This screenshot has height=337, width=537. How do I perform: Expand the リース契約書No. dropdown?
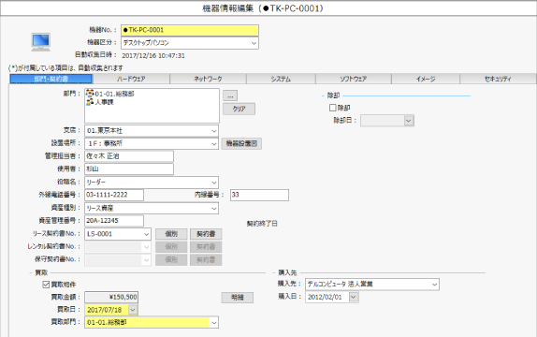click(146, 234)
